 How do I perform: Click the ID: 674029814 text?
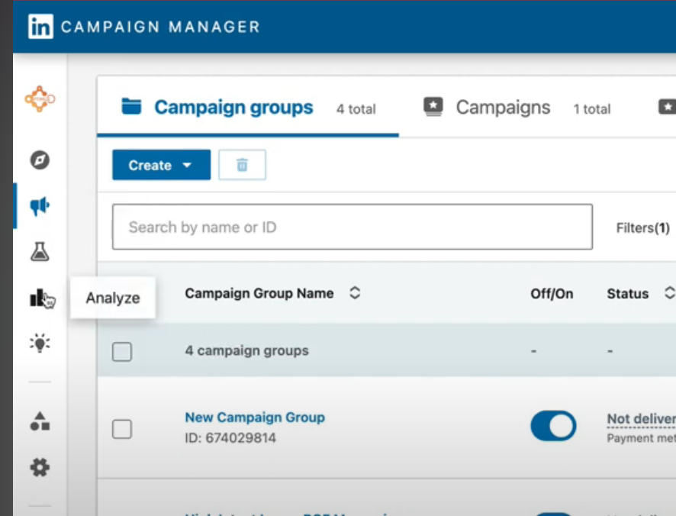click(230, 438)
